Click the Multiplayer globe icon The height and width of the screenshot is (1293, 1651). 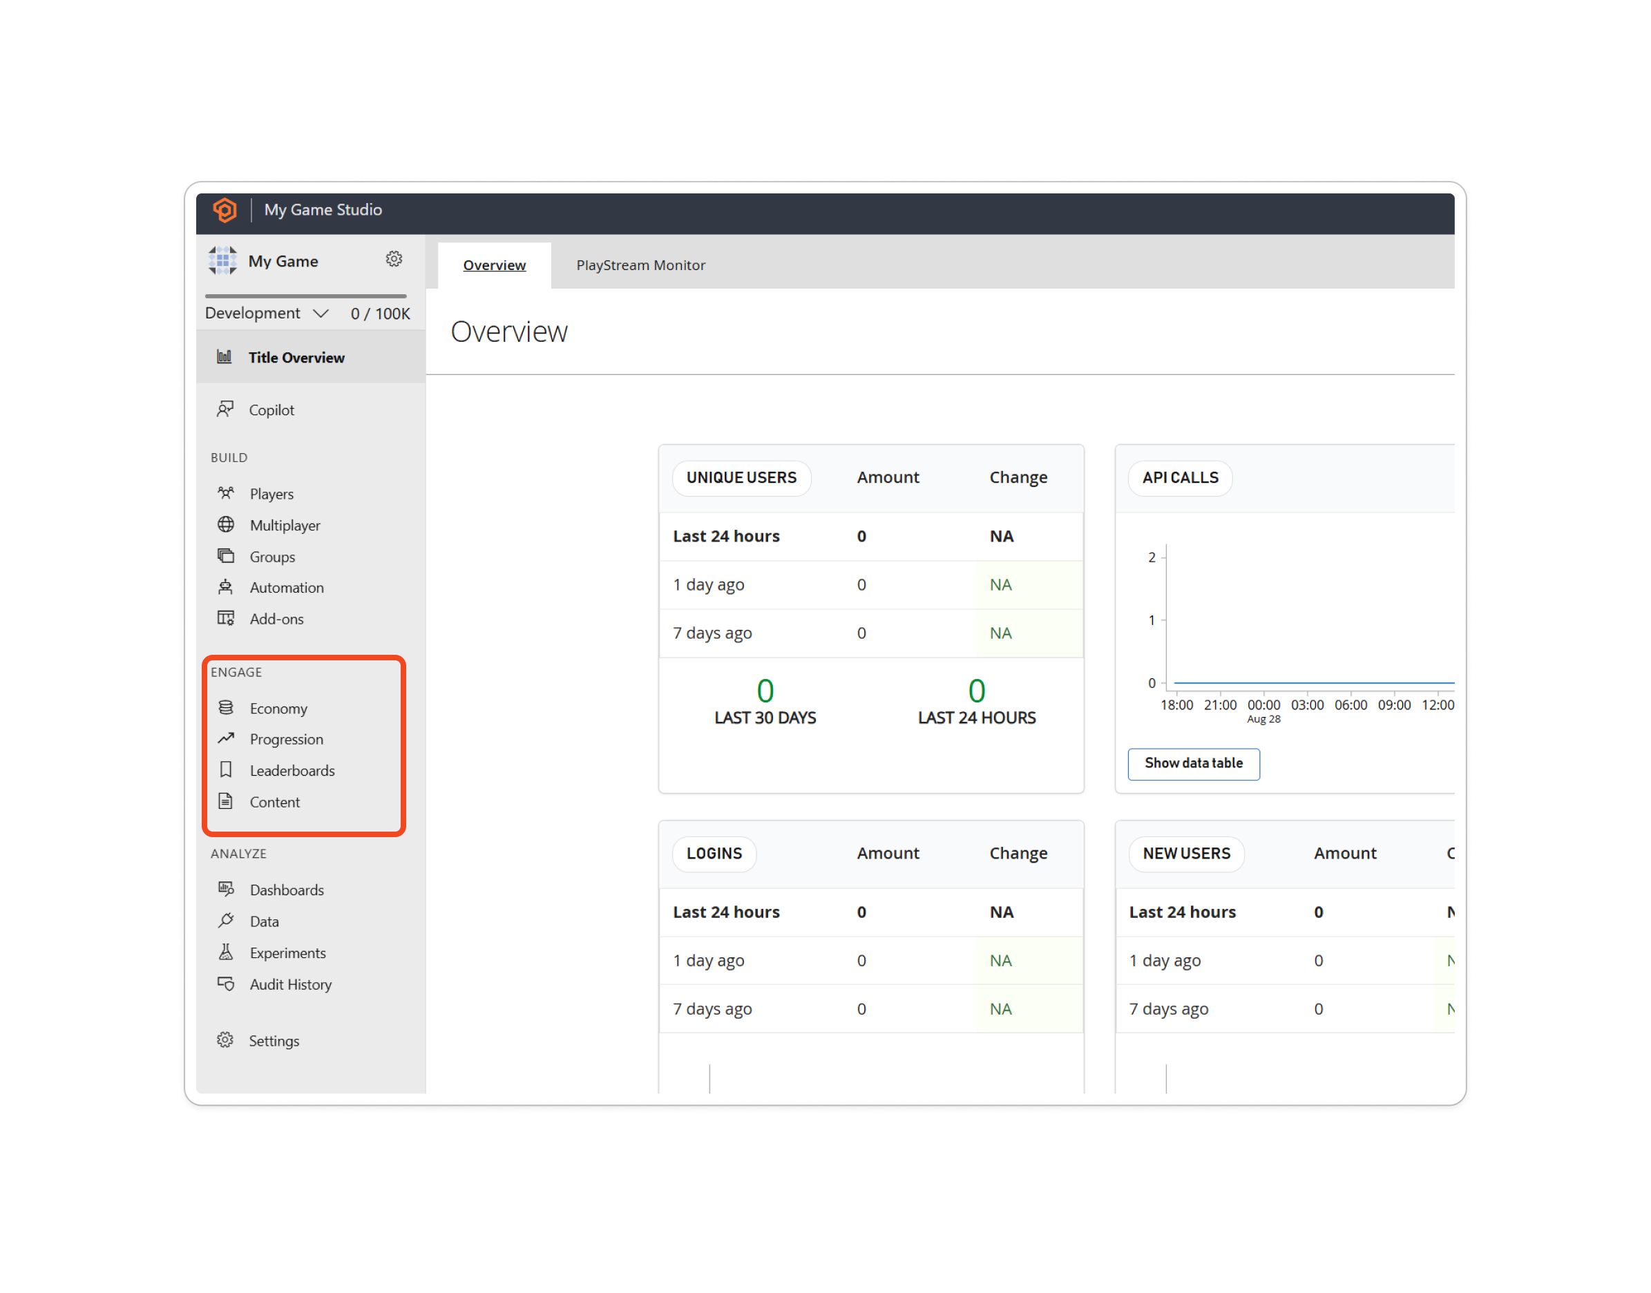[225, 524]
